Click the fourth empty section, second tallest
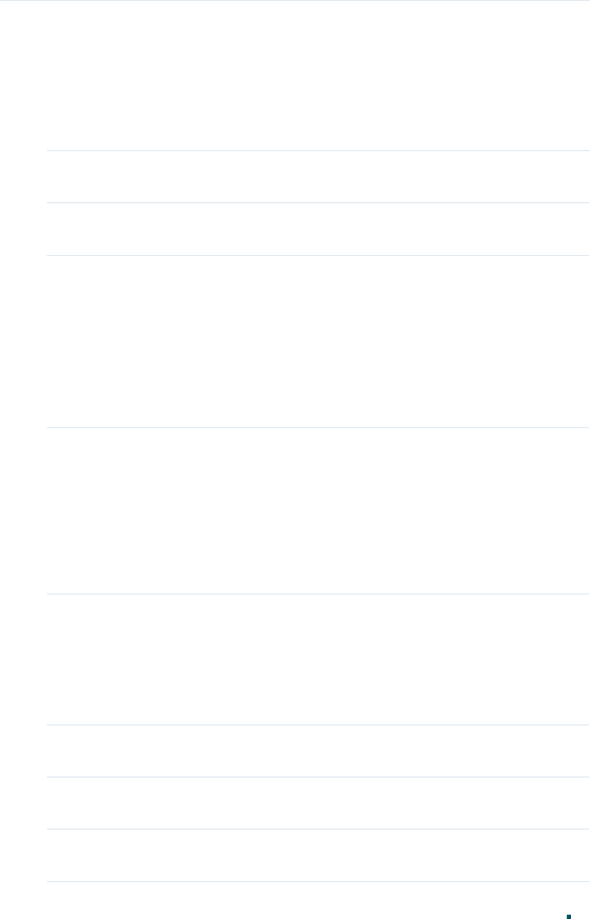The image size is (590, 920). tap(318, 511)
